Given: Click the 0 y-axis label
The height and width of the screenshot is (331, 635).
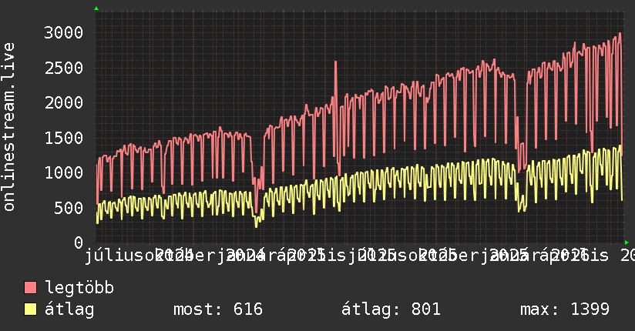Looking at the screenshot, I should click(79, 242).
